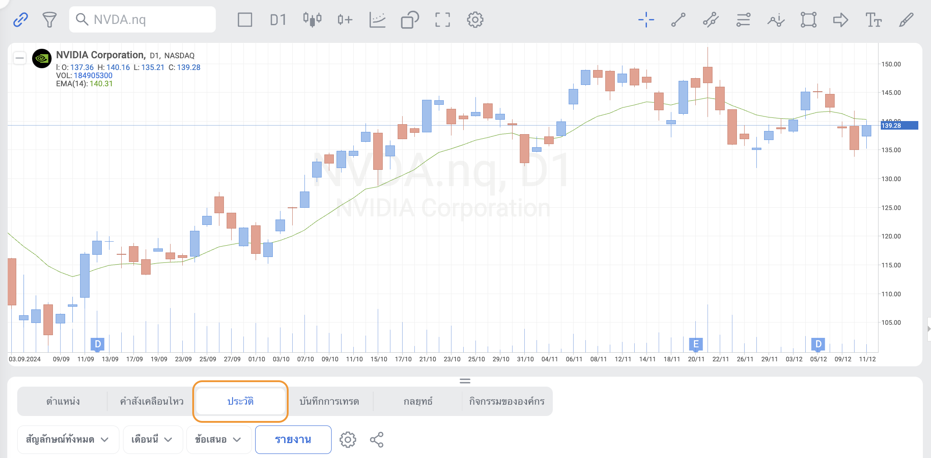Open the เดือนนี้ period dropdown
Viewport: 931px width, 458px height.
[x=152, y=439]
